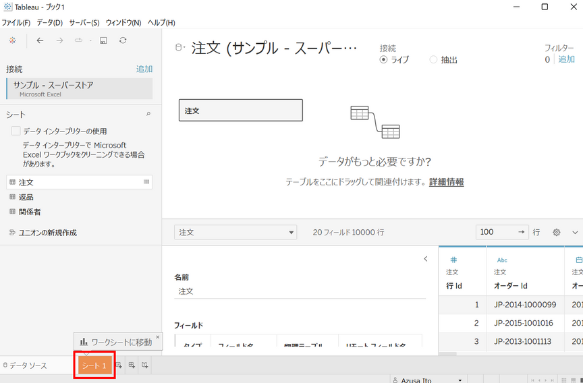Click the redo arrow in the toolbar

pyautogui.click(x=78, y=40)
